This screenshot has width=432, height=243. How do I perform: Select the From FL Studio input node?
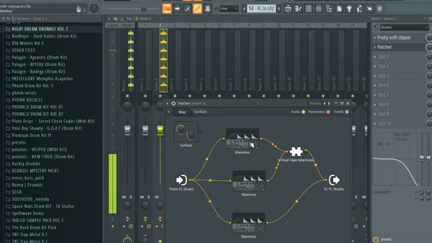(182, 180)
